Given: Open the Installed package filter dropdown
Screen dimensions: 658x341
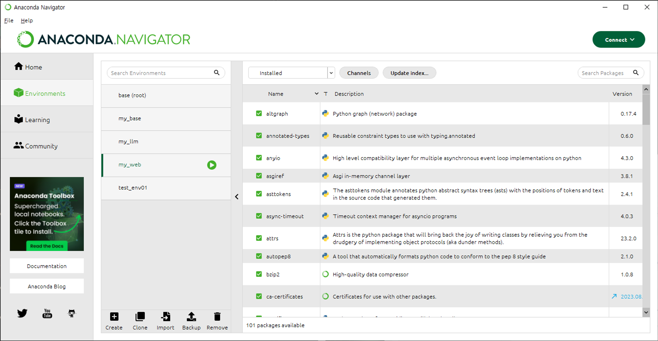Looking at the screenshot, I should (x=291, y=73).
